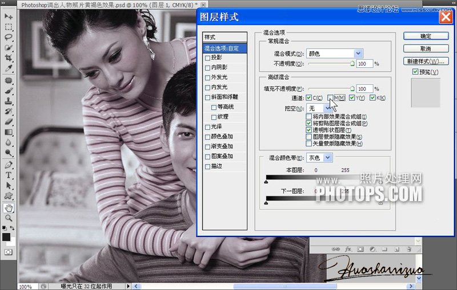Check the M channel checkbox
This screenshot has height=290, width=457.
coord(330,97)
